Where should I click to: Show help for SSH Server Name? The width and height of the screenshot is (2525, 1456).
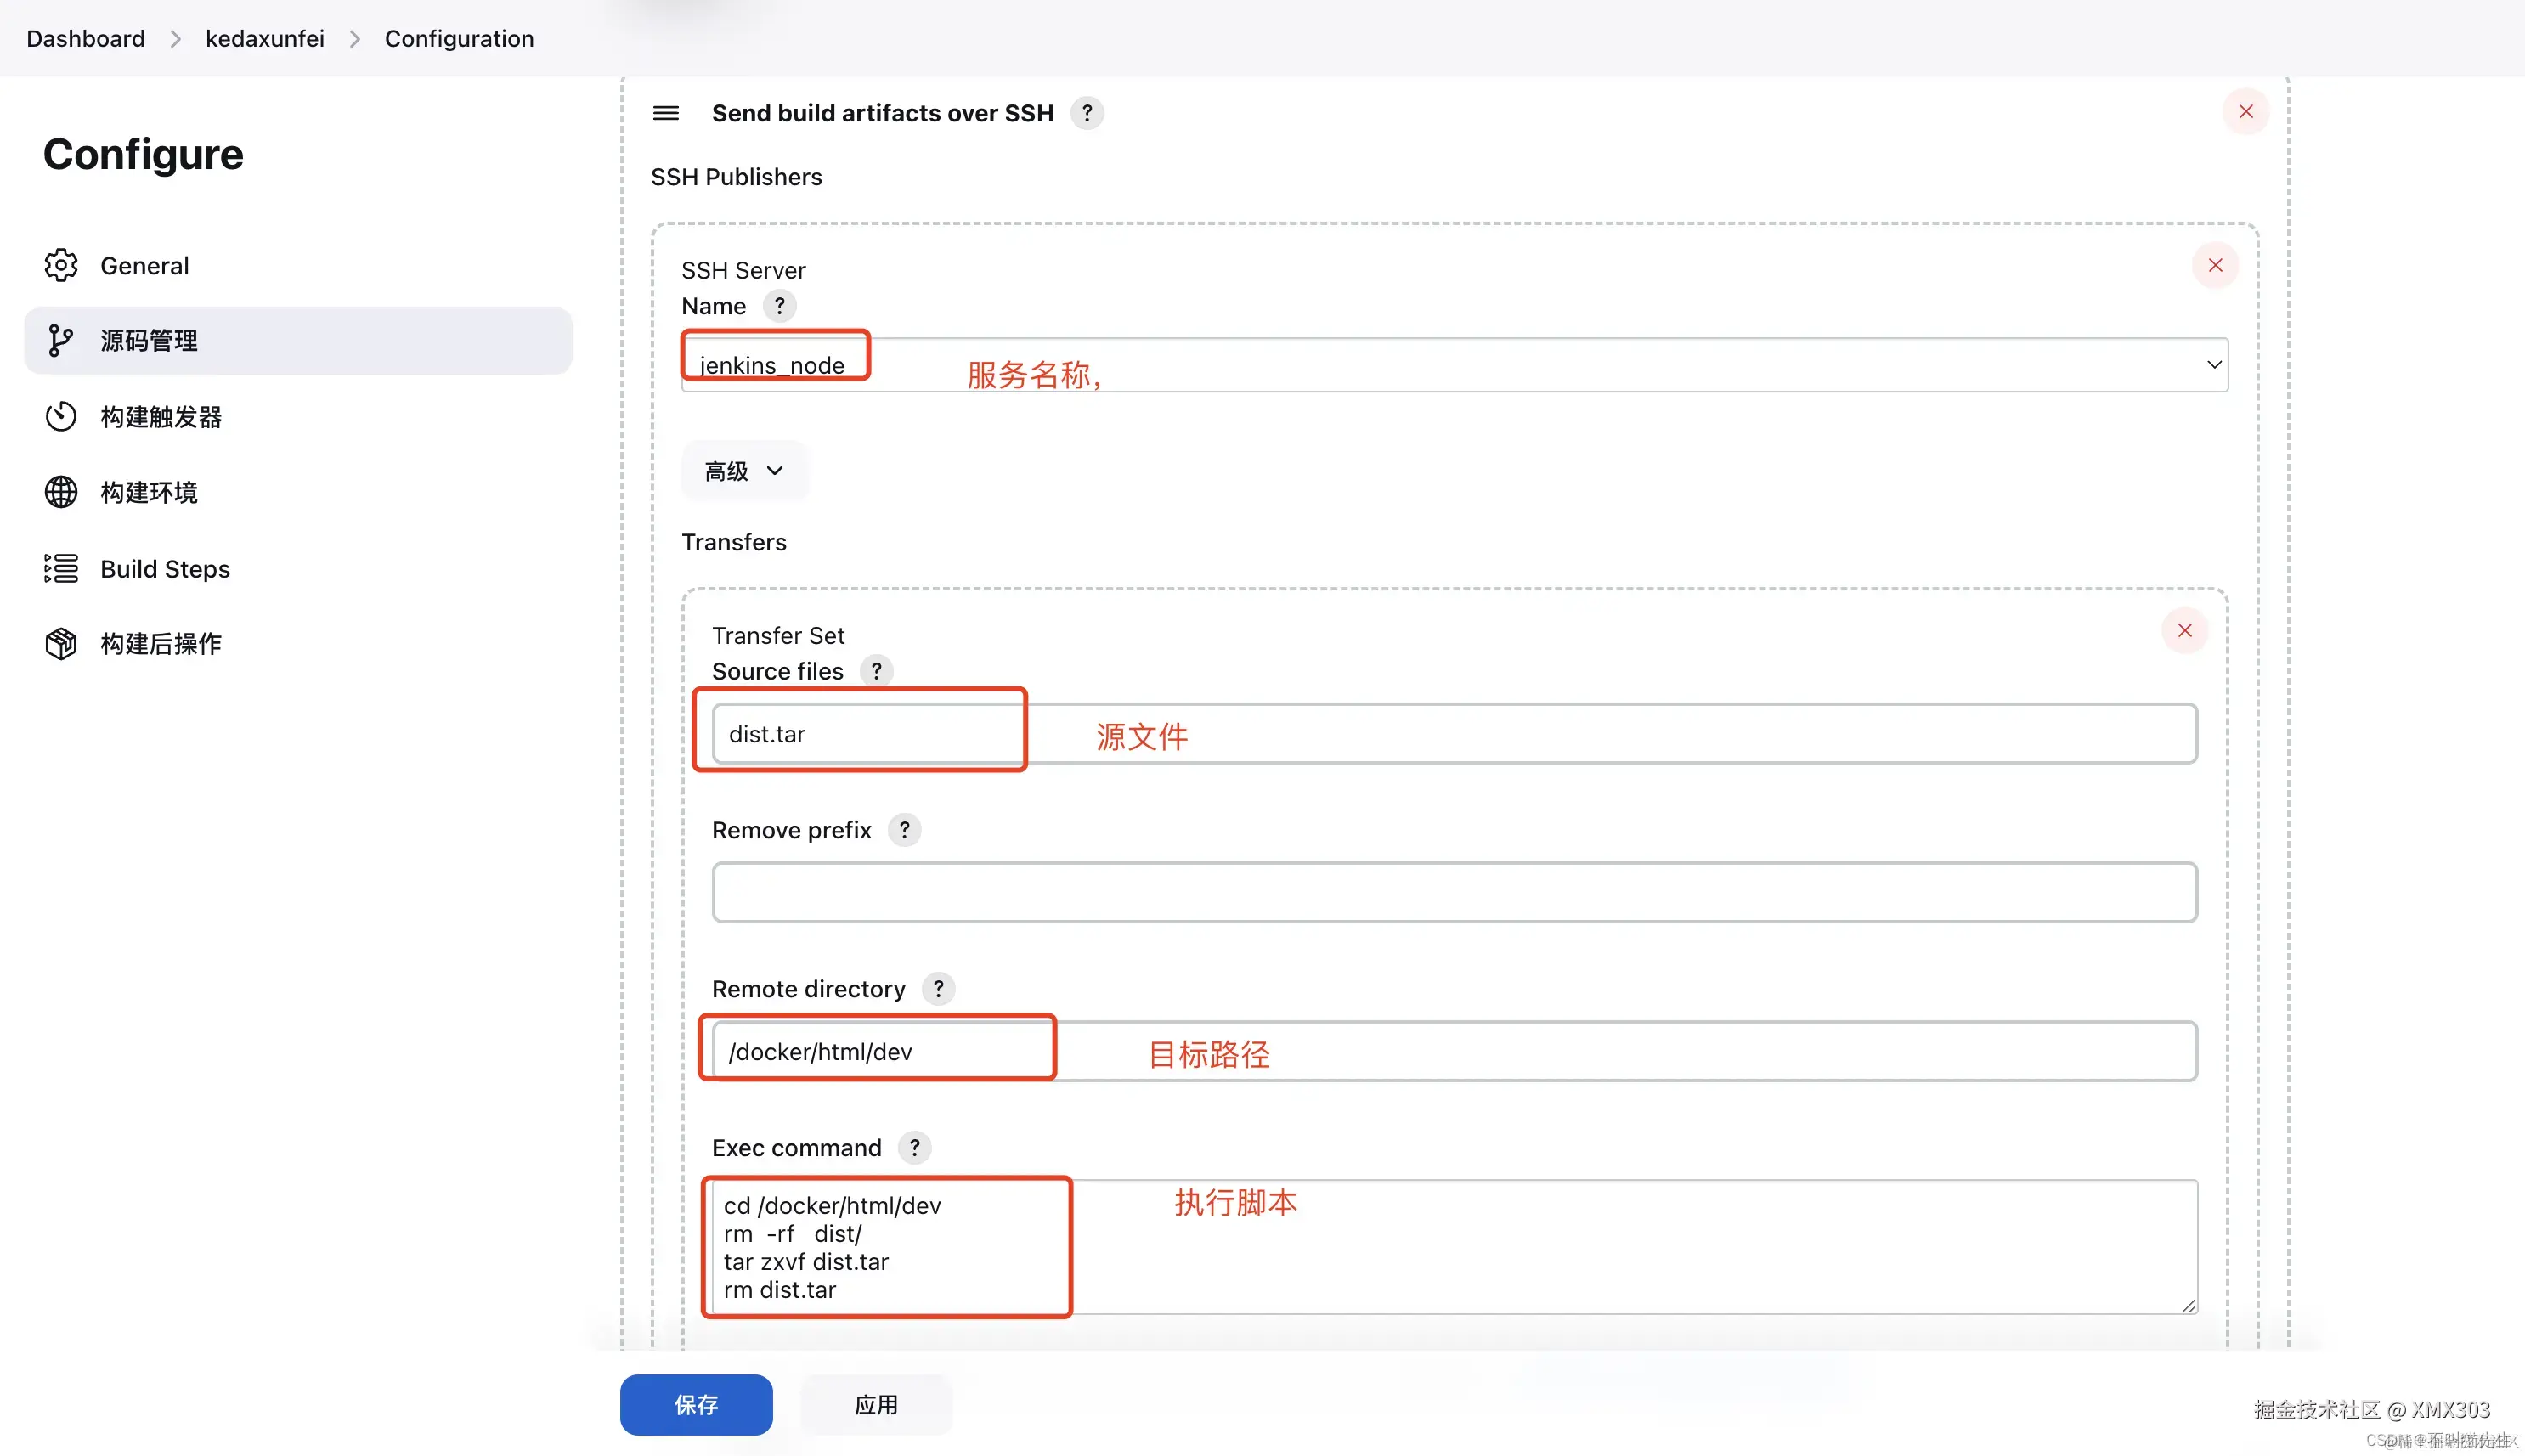pyautogui.click(x=779, y=306)
